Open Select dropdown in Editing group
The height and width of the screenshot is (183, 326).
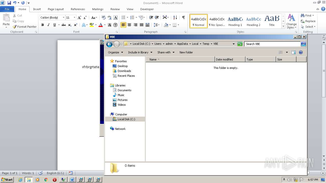(x=308, y=27)
